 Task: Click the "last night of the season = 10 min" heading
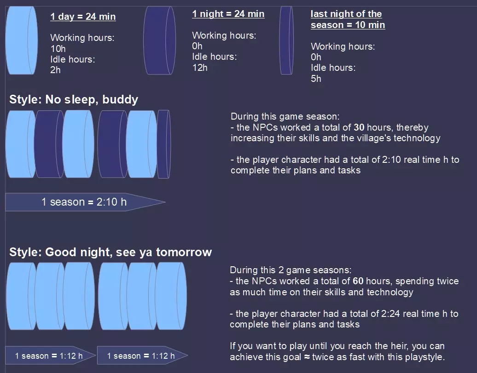348,19
